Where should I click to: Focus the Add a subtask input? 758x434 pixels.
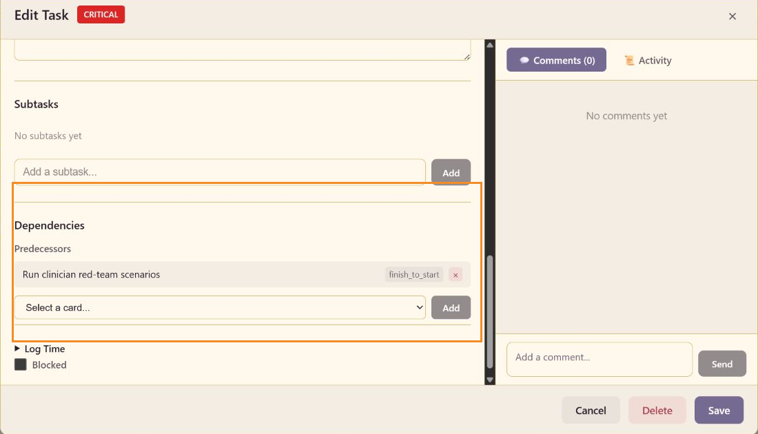click(220, 172)
